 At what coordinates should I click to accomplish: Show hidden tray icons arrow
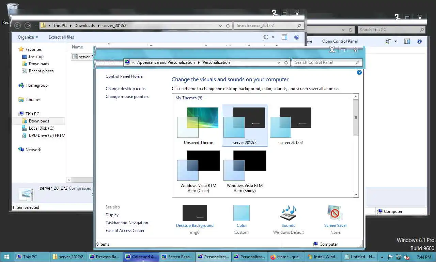click(382, 257)
